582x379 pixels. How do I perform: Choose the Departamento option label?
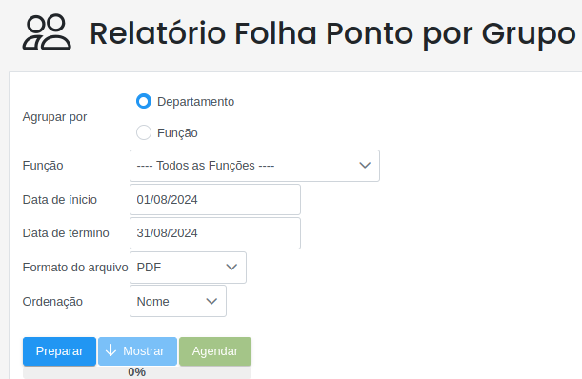tap(195, 102)
